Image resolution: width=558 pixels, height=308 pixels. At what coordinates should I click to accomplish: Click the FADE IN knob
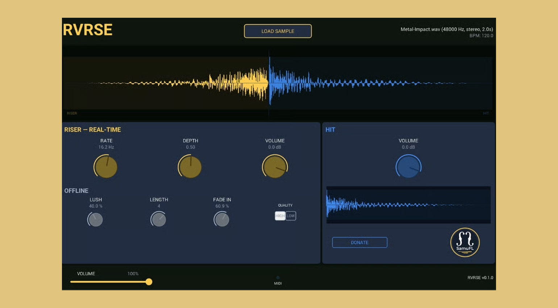coord(221,219)
